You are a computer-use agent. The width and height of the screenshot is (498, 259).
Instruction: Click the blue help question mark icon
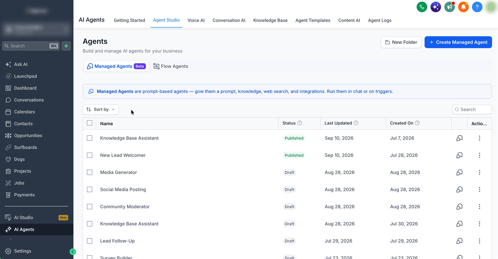point(477,7)
